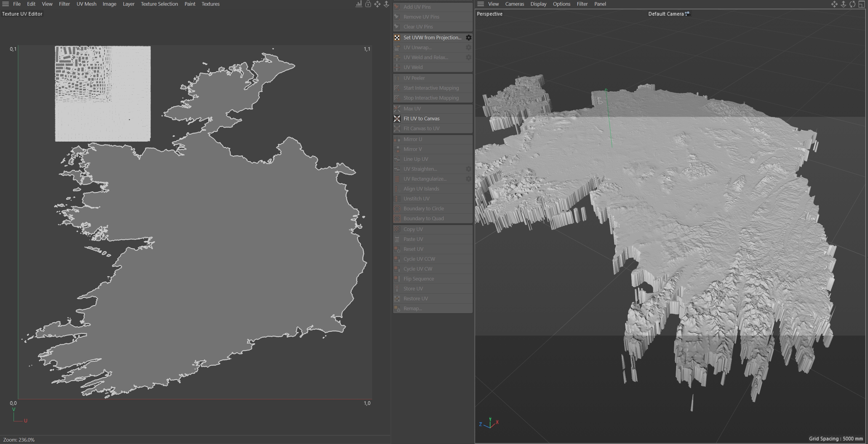
Task: Open the Texture Selection menu
Action: (x=159, y=4)
